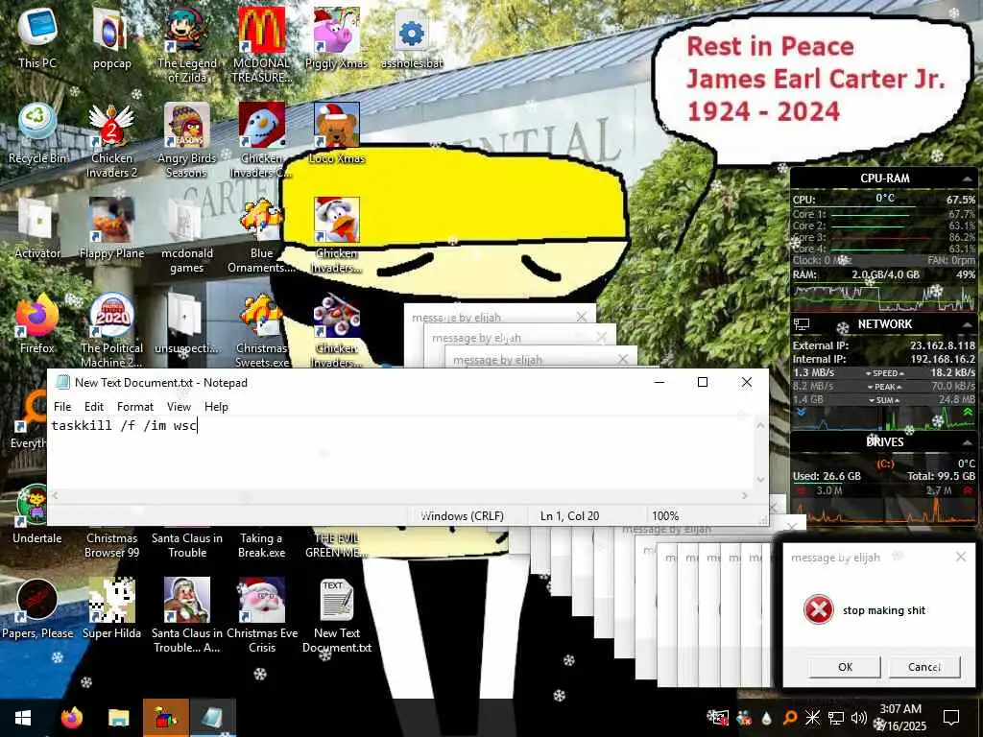983x737 pixels.
Task: Click the network widget monitor icon
Action: (x=802, y=324)
